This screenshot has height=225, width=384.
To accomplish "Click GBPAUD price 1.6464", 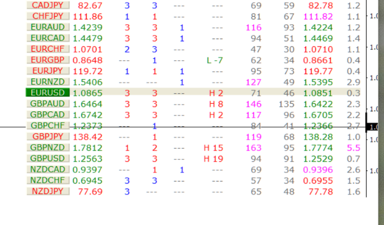I will coord(88,104).
